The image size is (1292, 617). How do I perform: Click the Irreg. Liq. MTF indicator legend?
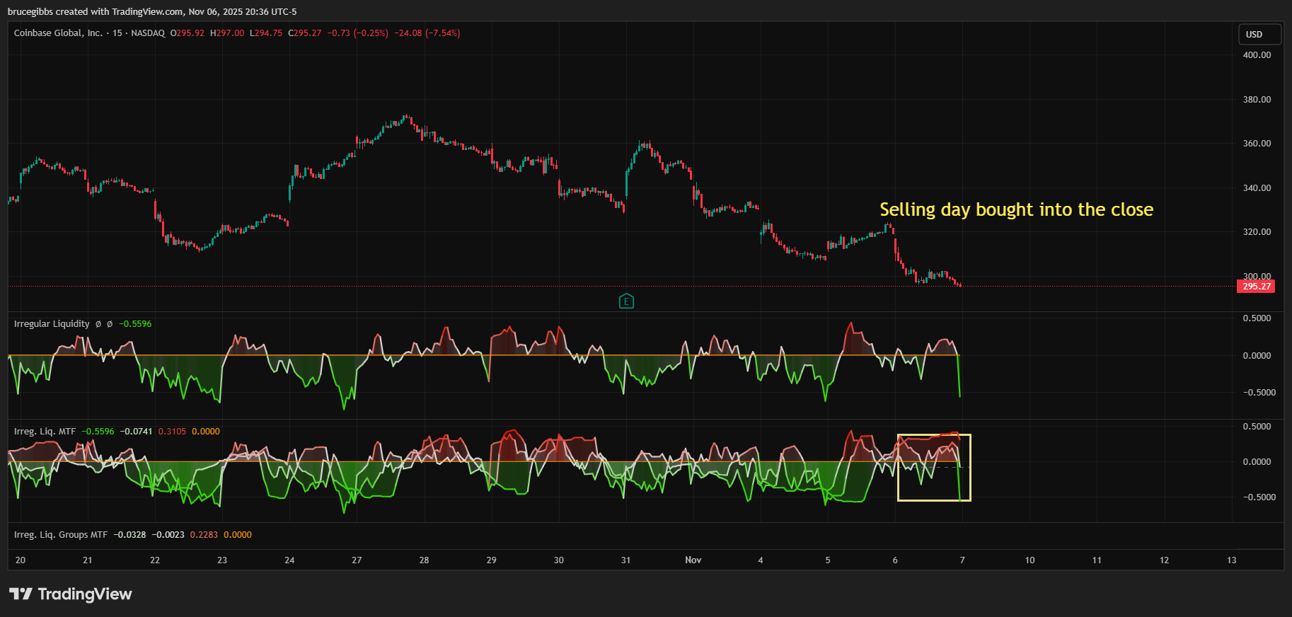pyautogui.click(x=45, y=432)
